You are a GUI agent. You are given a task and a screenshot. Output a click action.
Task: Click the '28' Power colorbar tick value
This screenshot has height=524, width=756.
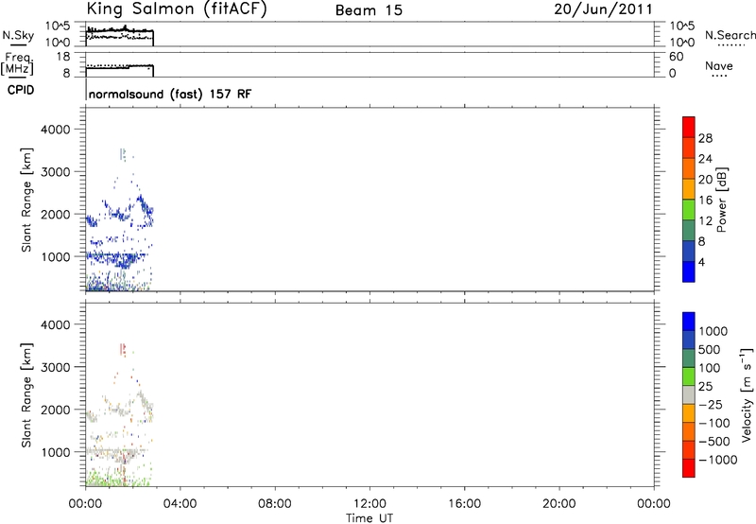click(x=705, y=138)
